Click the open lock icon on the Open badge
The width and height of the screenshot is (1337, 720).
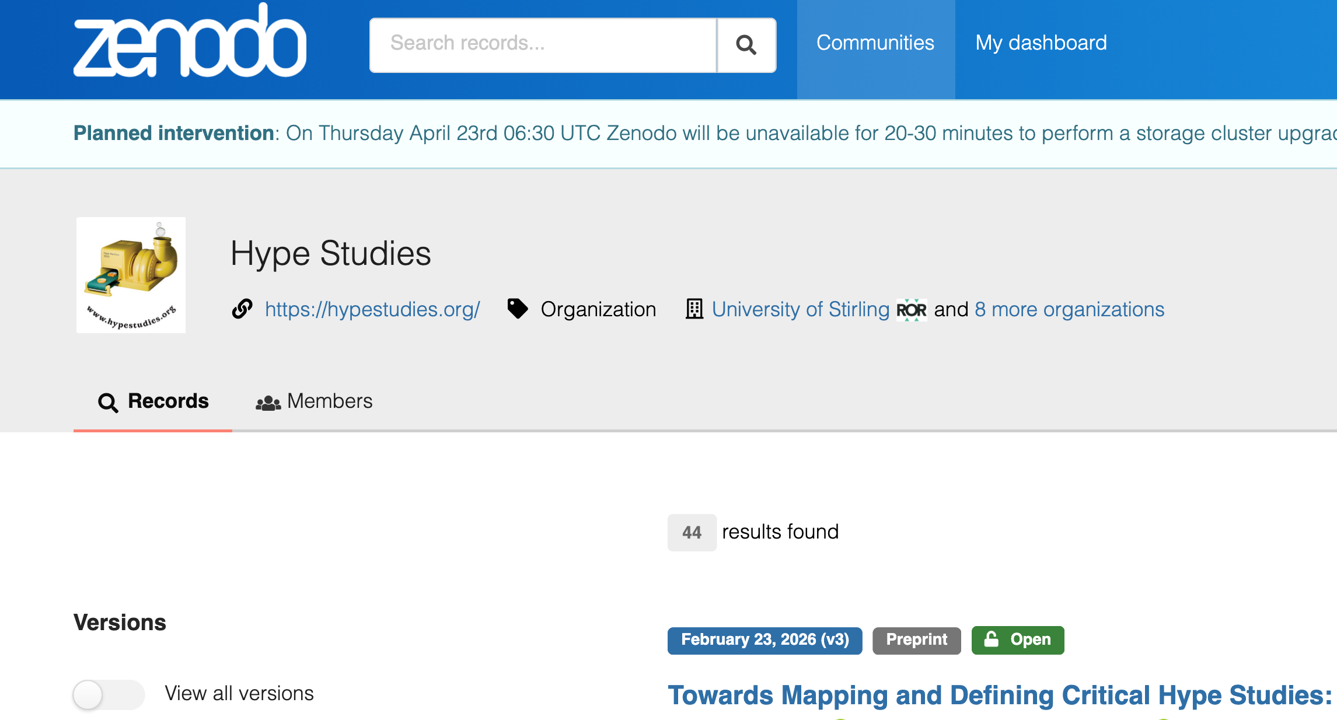click(991, 639)
